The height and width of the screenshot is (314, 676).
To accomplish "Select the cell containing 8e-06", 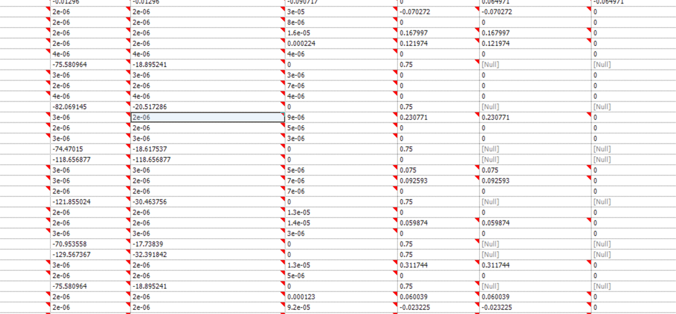I will [341, 22].
